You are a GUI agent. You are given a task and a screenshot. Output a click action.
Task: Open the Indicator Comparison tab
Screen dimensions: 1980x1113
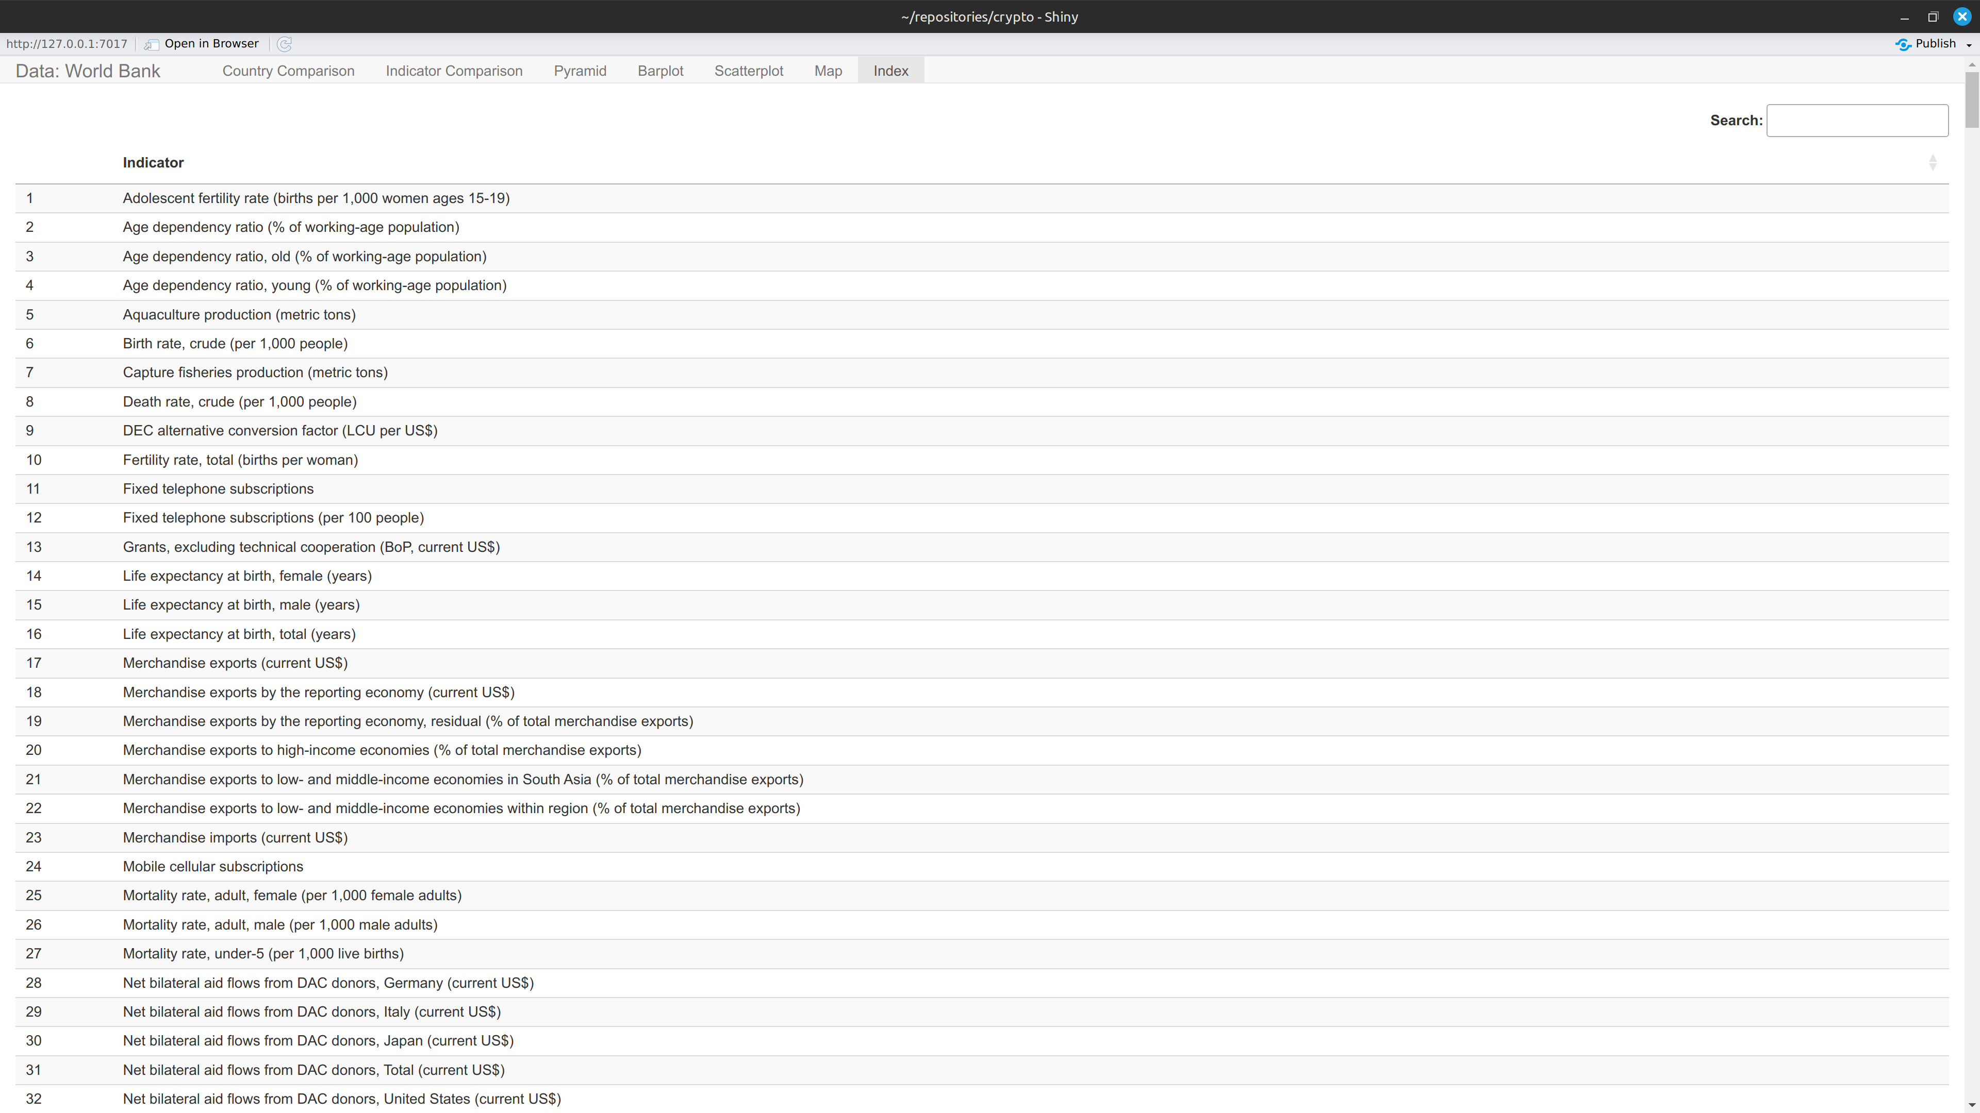(454, 71)
